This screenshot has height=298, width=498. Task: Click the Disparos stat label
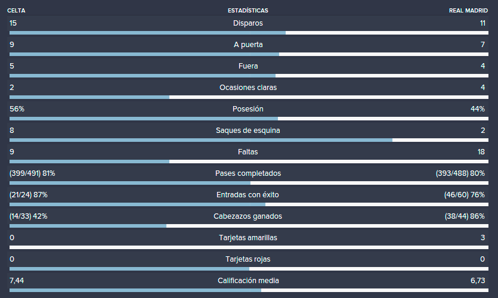click(x=248, y=23)
